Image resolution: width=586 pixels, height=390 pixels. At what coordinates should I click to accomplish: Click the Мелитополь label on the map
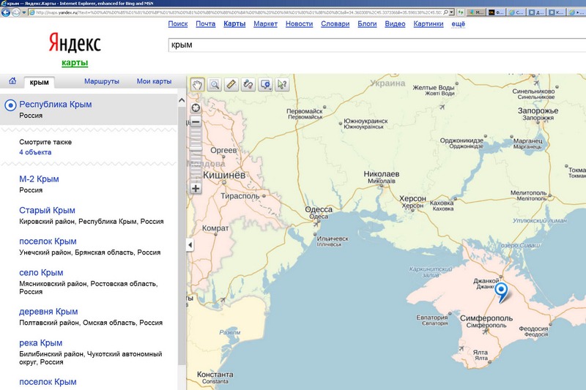tap(528, 193)
